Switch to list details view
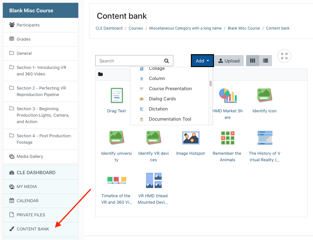 pos(266,61)
